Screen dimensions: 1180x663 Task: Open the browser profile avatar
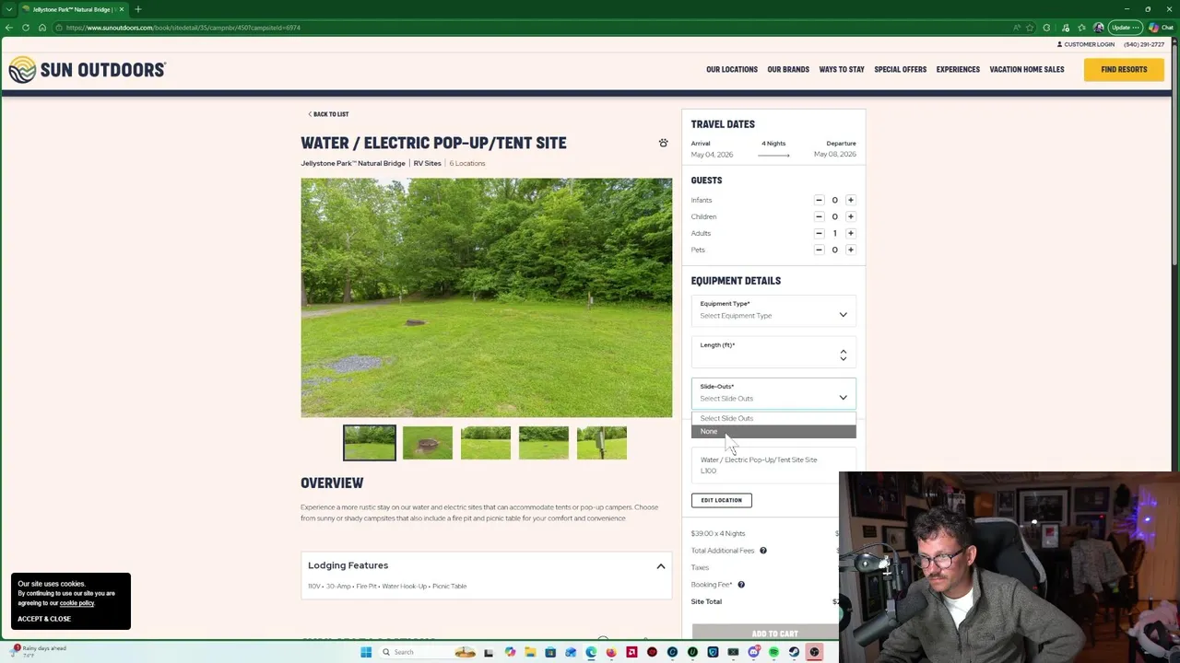click(x=1099, y=28)
